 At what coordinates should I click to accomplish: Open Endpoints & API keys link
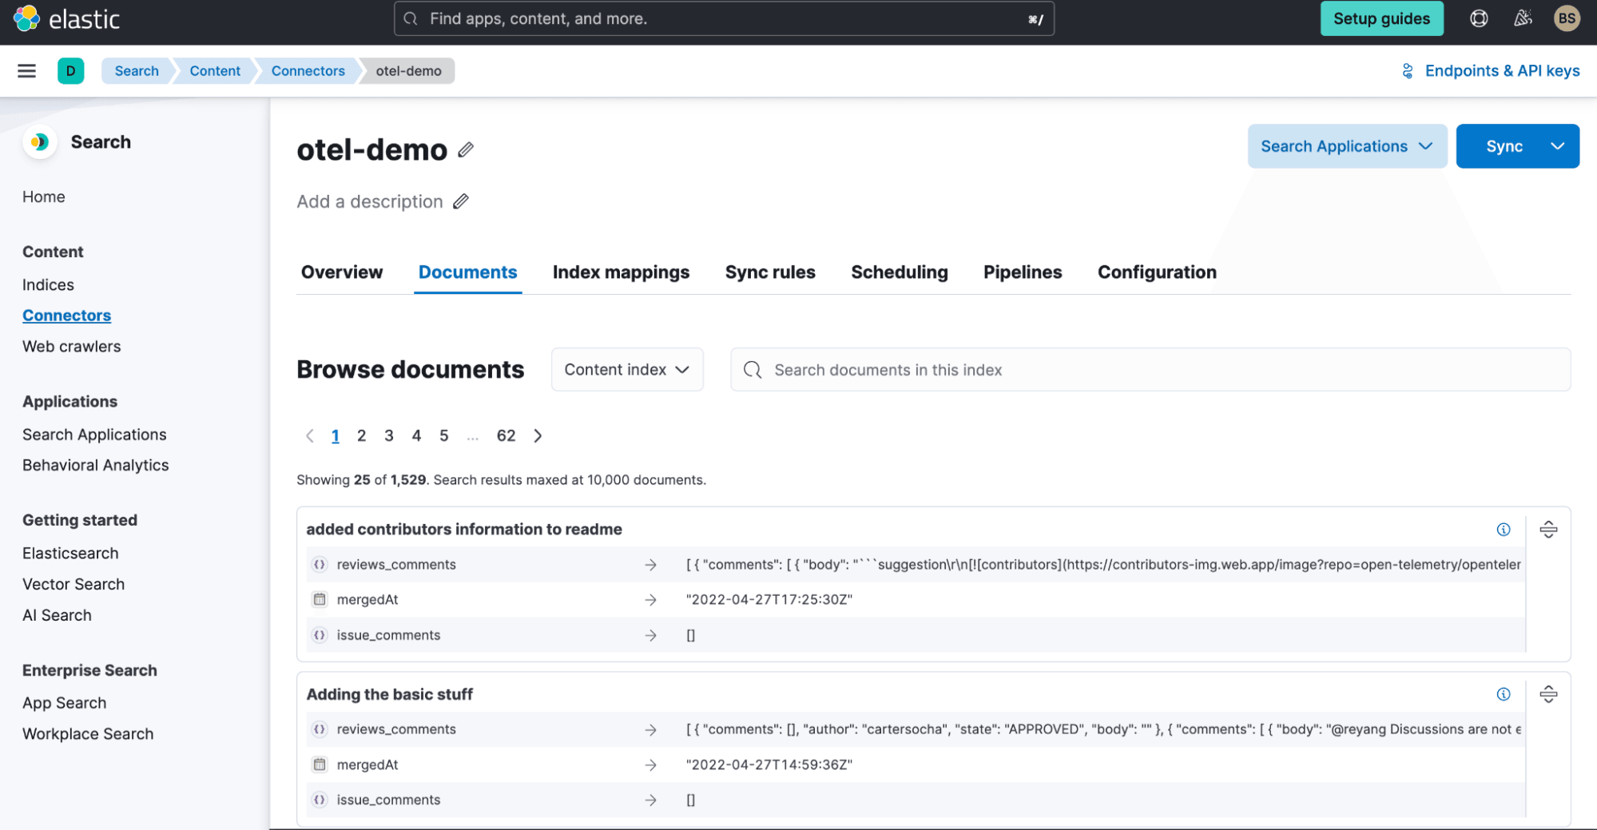point(1491,71)
